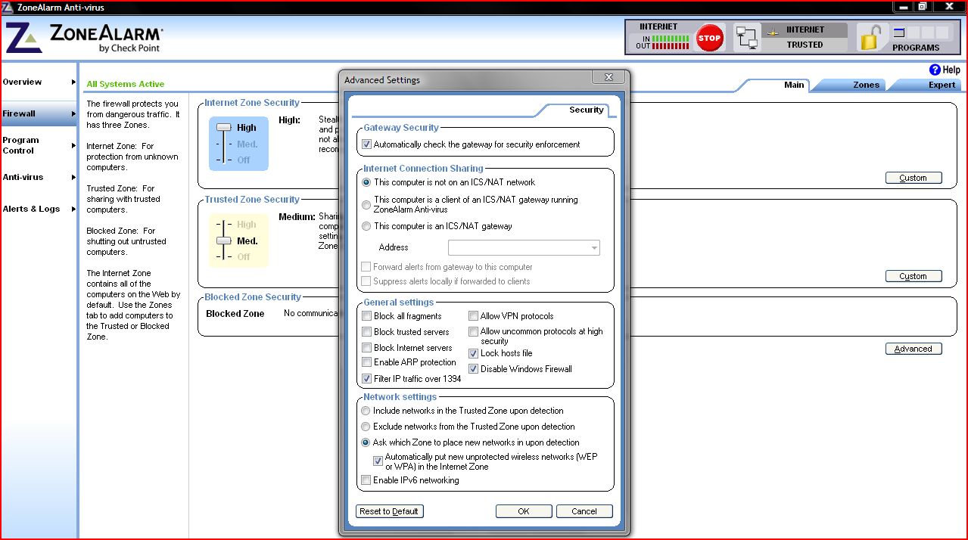The width and height of the screenshot is (968, 540).
Task: Cancel the Advanced Settings dialog
Action: (584, 511)
